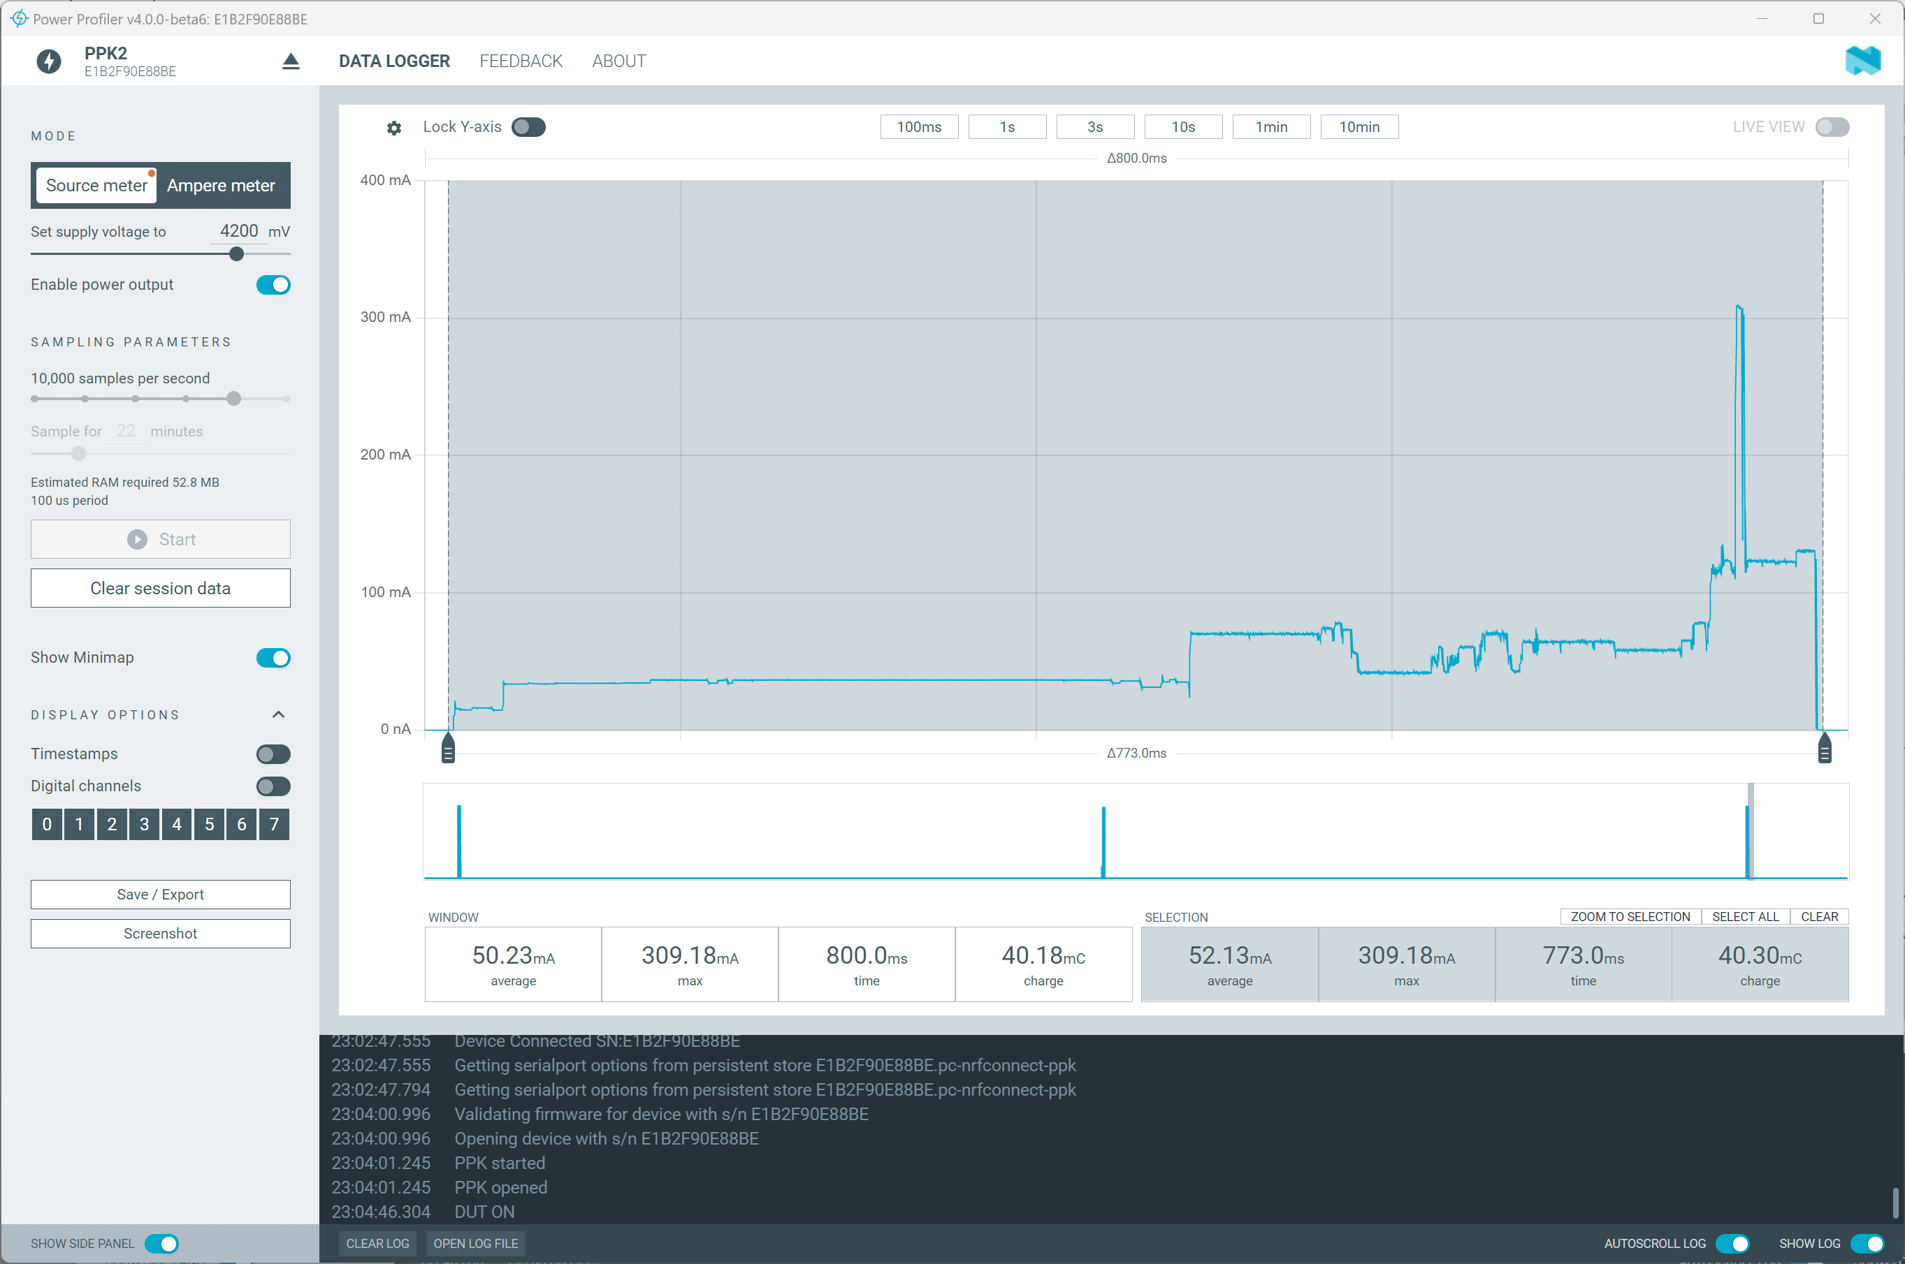Toggle digital channel 0 button
1905x1264 pixels.
click(47, 824)
